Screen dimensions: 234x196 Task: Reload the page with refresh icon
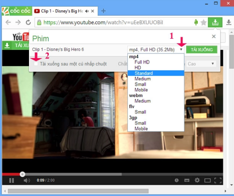click(x=28, y=22)
